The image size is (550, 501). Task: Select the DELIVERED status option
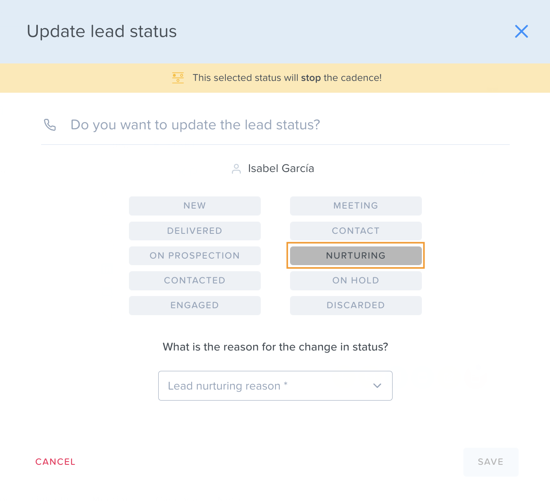(195, 231)
